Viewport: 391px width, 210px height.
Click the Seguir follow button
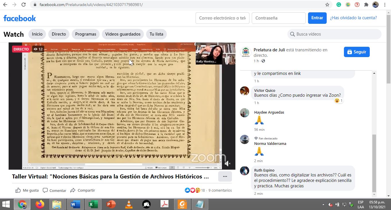pyautogui.click(x=357, y=52)
